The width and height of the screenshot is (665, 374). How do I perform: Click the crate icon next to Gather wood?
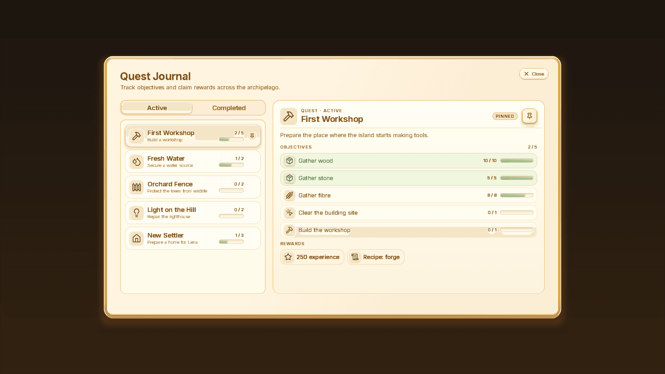tap(290, 161)
